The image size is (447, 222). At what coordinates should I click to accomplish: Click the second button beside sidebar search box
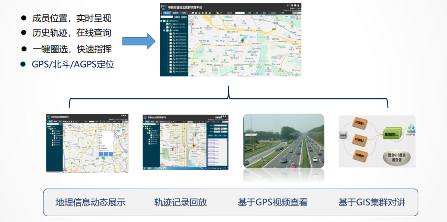click(184, 17)
